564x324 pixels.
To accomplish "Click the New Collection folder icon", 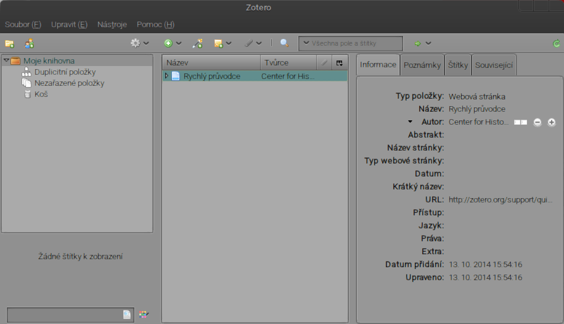I will click(x=9, y=44).
